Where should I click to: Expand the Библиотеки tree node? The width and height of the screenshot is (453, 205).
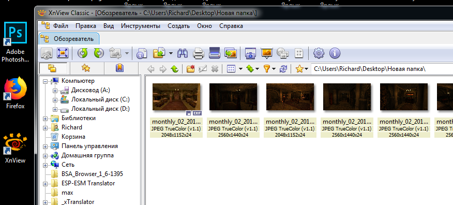point(45,119)
